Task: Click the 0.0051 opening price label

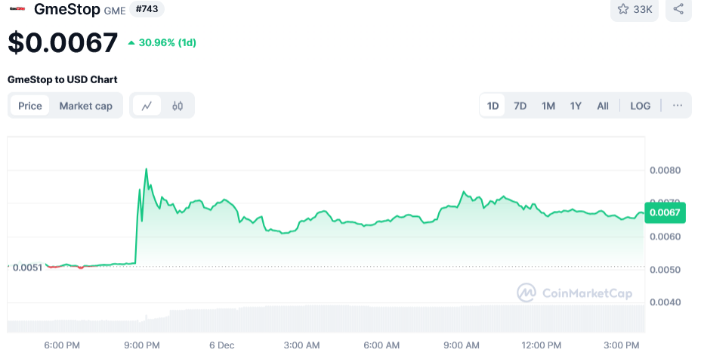Action: point(27,268)
